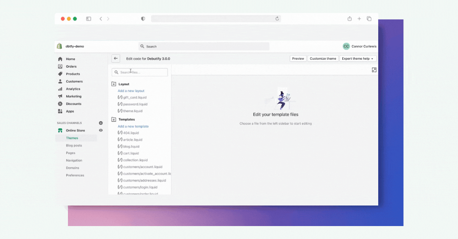Screen dimensions: 458x239
Task: Open customers/addresses.liquid template
Action: (x=142, y=180)
